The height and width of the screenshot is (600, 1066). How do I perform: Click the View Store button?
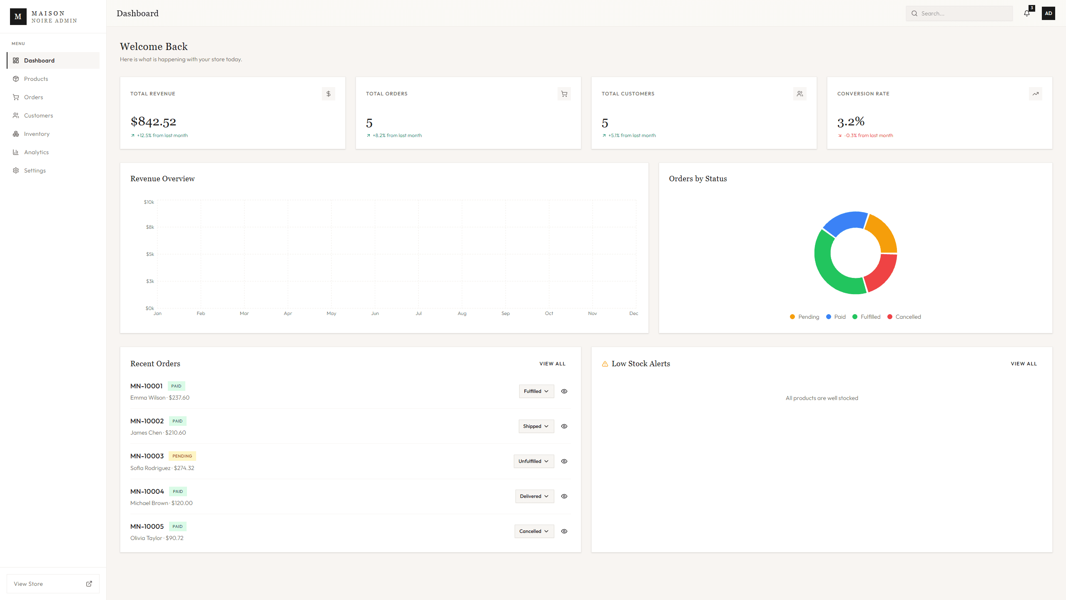(x=53, y=584)
